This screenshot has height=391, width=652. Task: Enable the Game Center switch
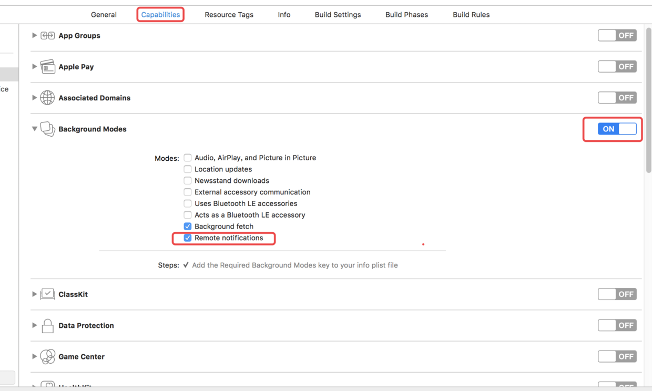coord(617,356)
